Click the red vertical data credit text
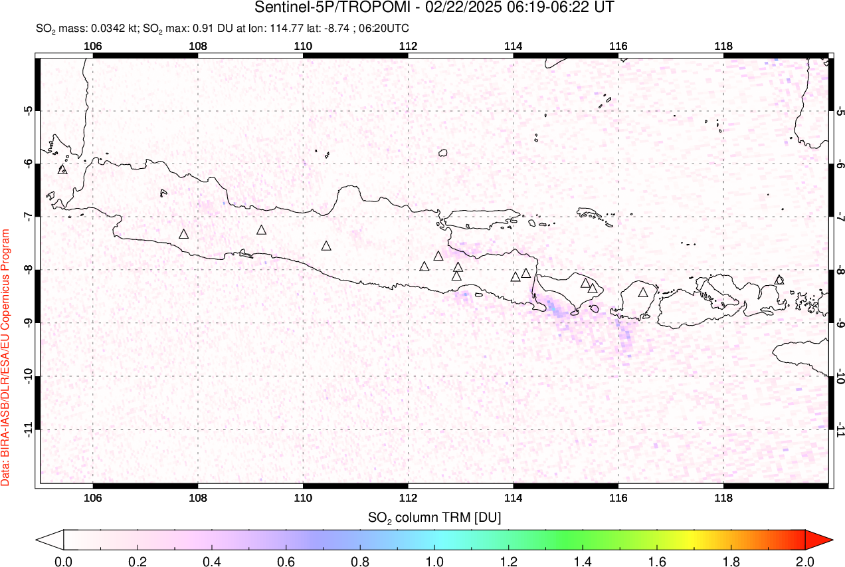The image size is (845, 567). click(x=6, y=358)
